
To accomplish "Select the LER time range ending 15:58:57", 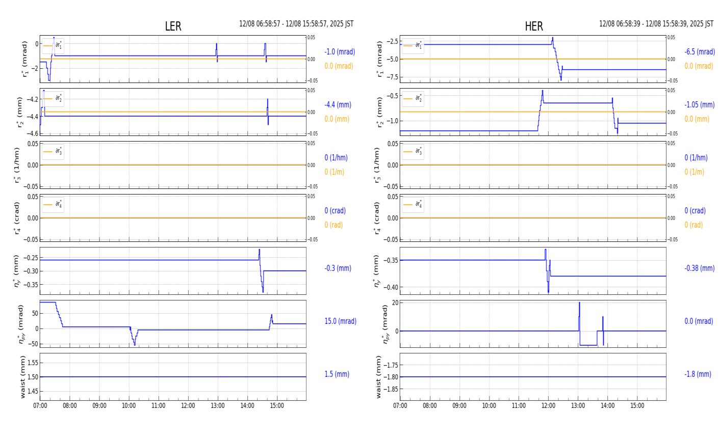I will (296, 24).
